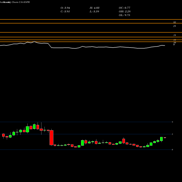Click the upper axis label "32"
The width and height of the screenshot is (182, 182).
pyautogui.click(x=174, y=22)
